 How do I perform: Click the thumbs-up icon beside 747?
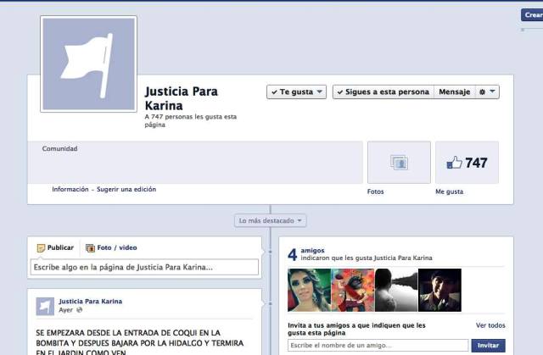pyautogui.click(x=455, y=163)
